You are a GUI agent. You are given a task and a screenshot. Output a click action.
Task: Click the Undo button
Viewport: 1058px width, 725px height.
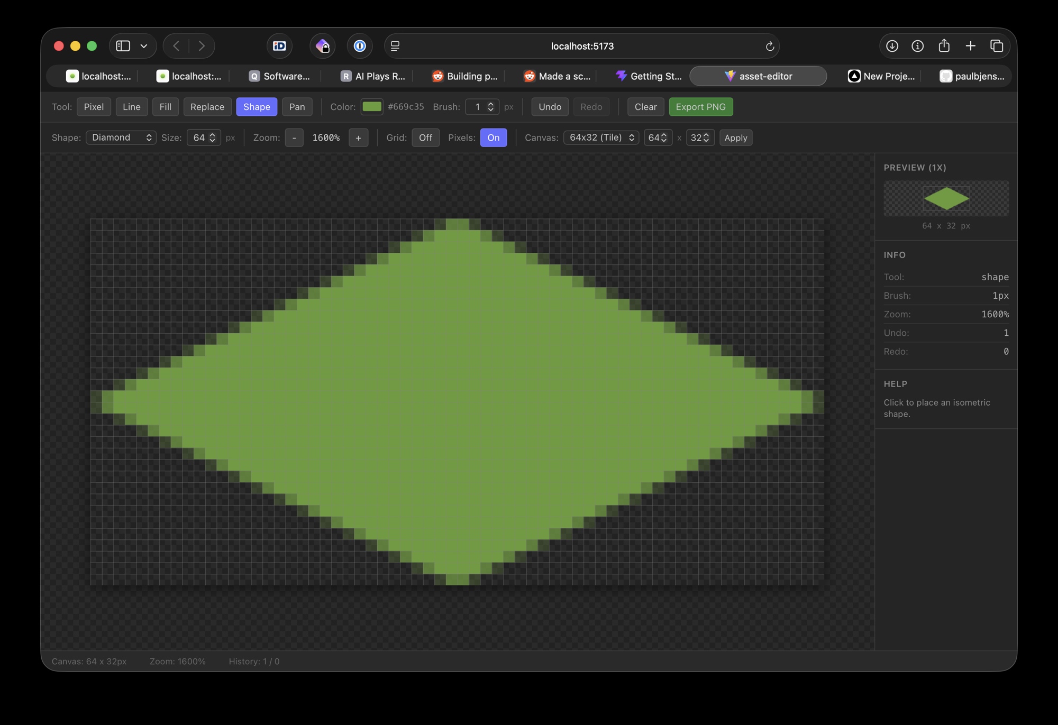pyautogui.click(x=550, y=107)
